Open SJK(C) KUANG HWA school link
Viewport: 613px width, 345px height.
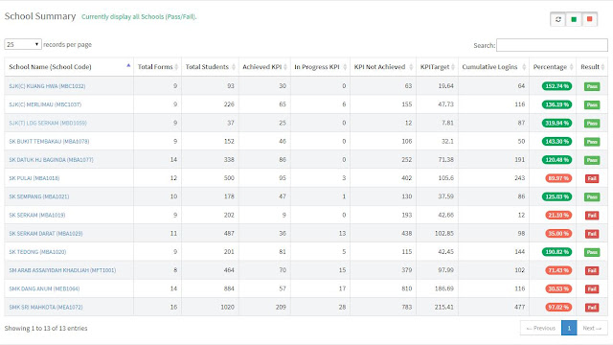[x=47, y=86]
